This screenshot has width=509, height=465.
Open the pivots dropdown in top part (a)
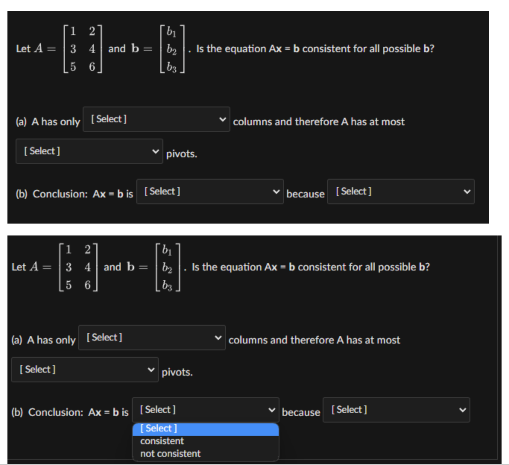(x=89, y=151)
